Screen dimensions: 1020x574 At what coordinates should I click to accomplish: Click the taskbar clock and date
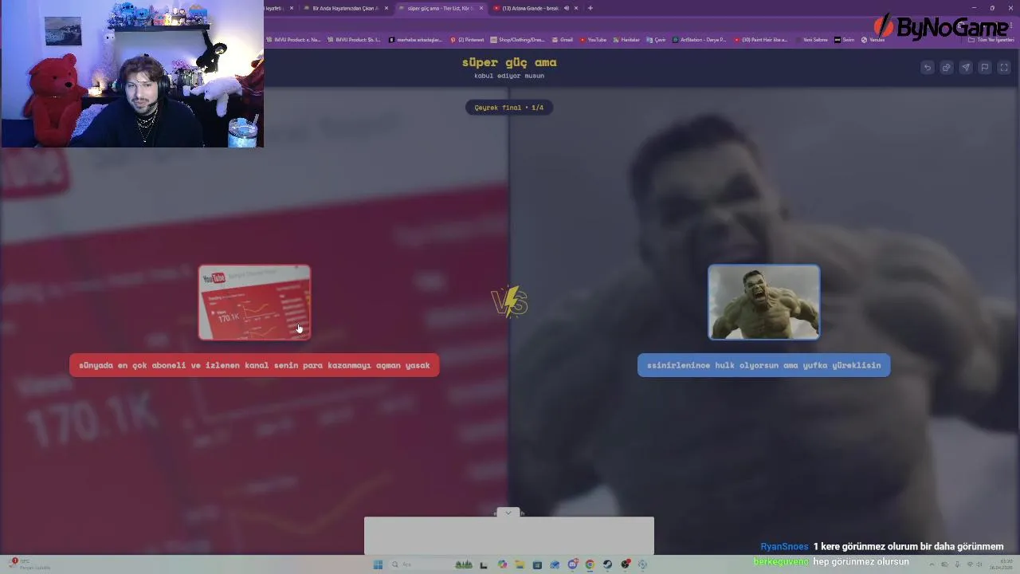(1000, 564)
